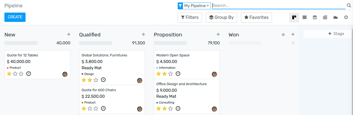The height and width of the screenshot is (115, 353).
Task: Set third star on Office Design and Architecture
Action: (x=171, y=108)
